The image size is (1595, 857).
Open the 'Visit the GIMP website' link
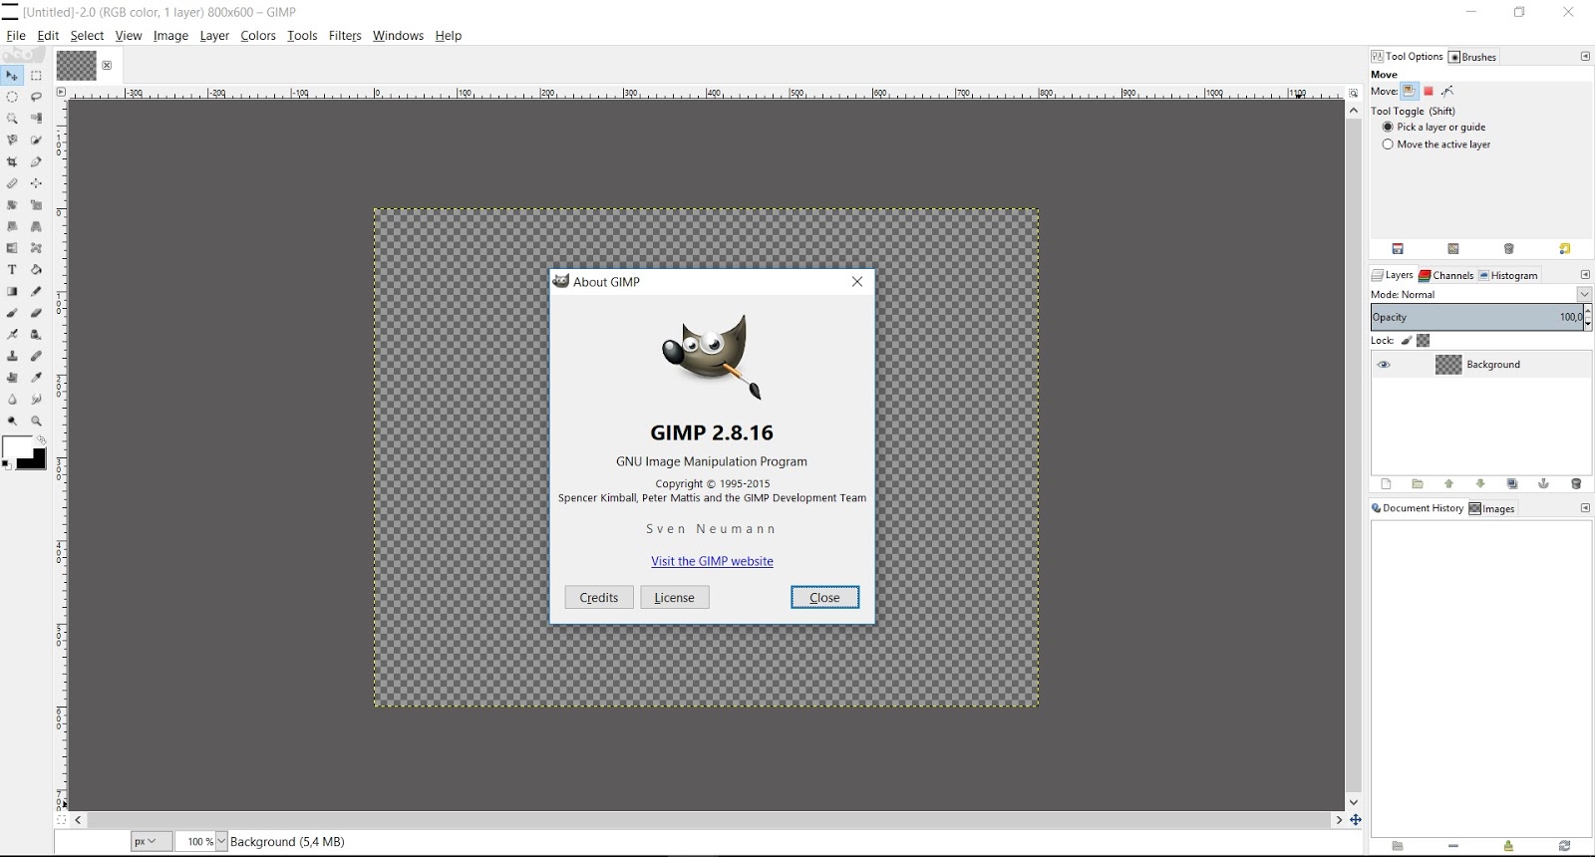coord(712,562)
